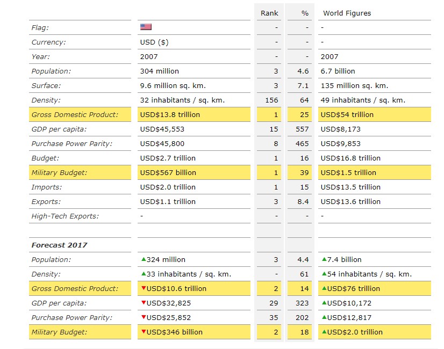Click red down arrow beside USD$10.6 trillion
Screen dimensions: 444x349
(x=143, y=288)
